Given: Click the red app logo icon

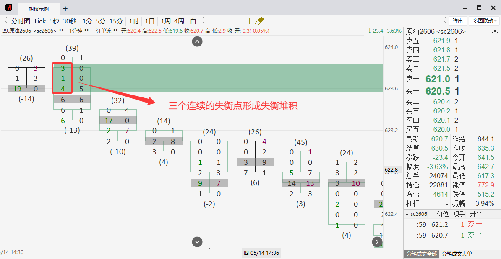Looking at the screenshot, I should click(9, 8).
